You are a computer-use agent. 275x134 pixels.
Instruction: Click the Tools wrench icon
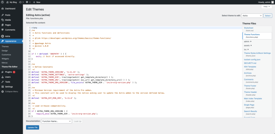coord(3,82)
